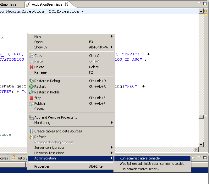Image resolution: width=209 pixels, height=184 pixels.
Task: Click the Refresh icon in menu
Action: point(31,137)
